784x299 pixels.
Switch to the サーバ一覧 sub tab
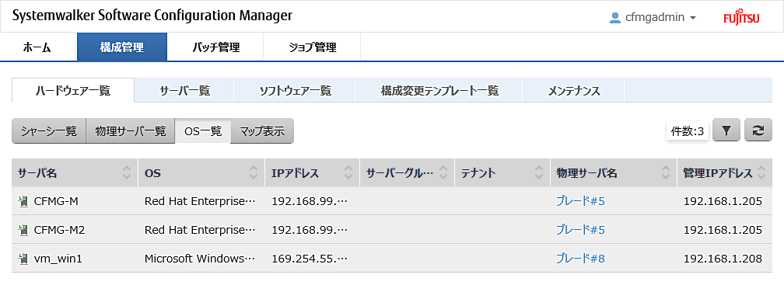184,90
